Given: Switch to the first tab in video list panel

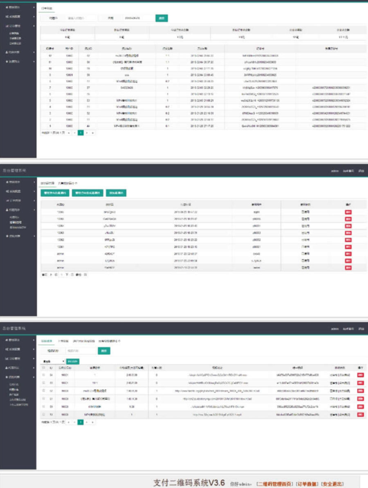Looking at the screenshot, I should [x=47, y=341].
